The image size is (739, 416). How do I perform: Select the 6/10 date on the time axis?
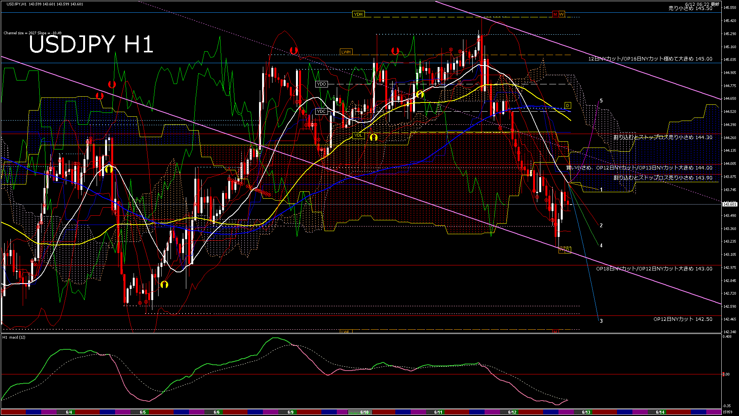pos(364,412)
